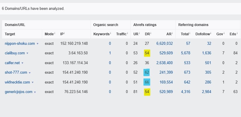
Task: Show info tooltip icon beside IP header
Action: (x=64, y=33)
